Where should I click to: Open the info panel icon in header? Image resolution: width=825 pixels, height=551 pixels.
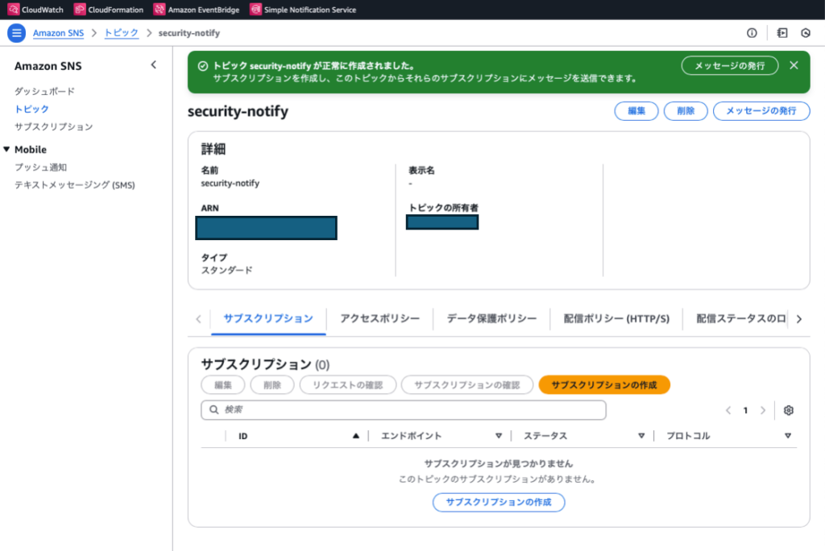point(752,33)
